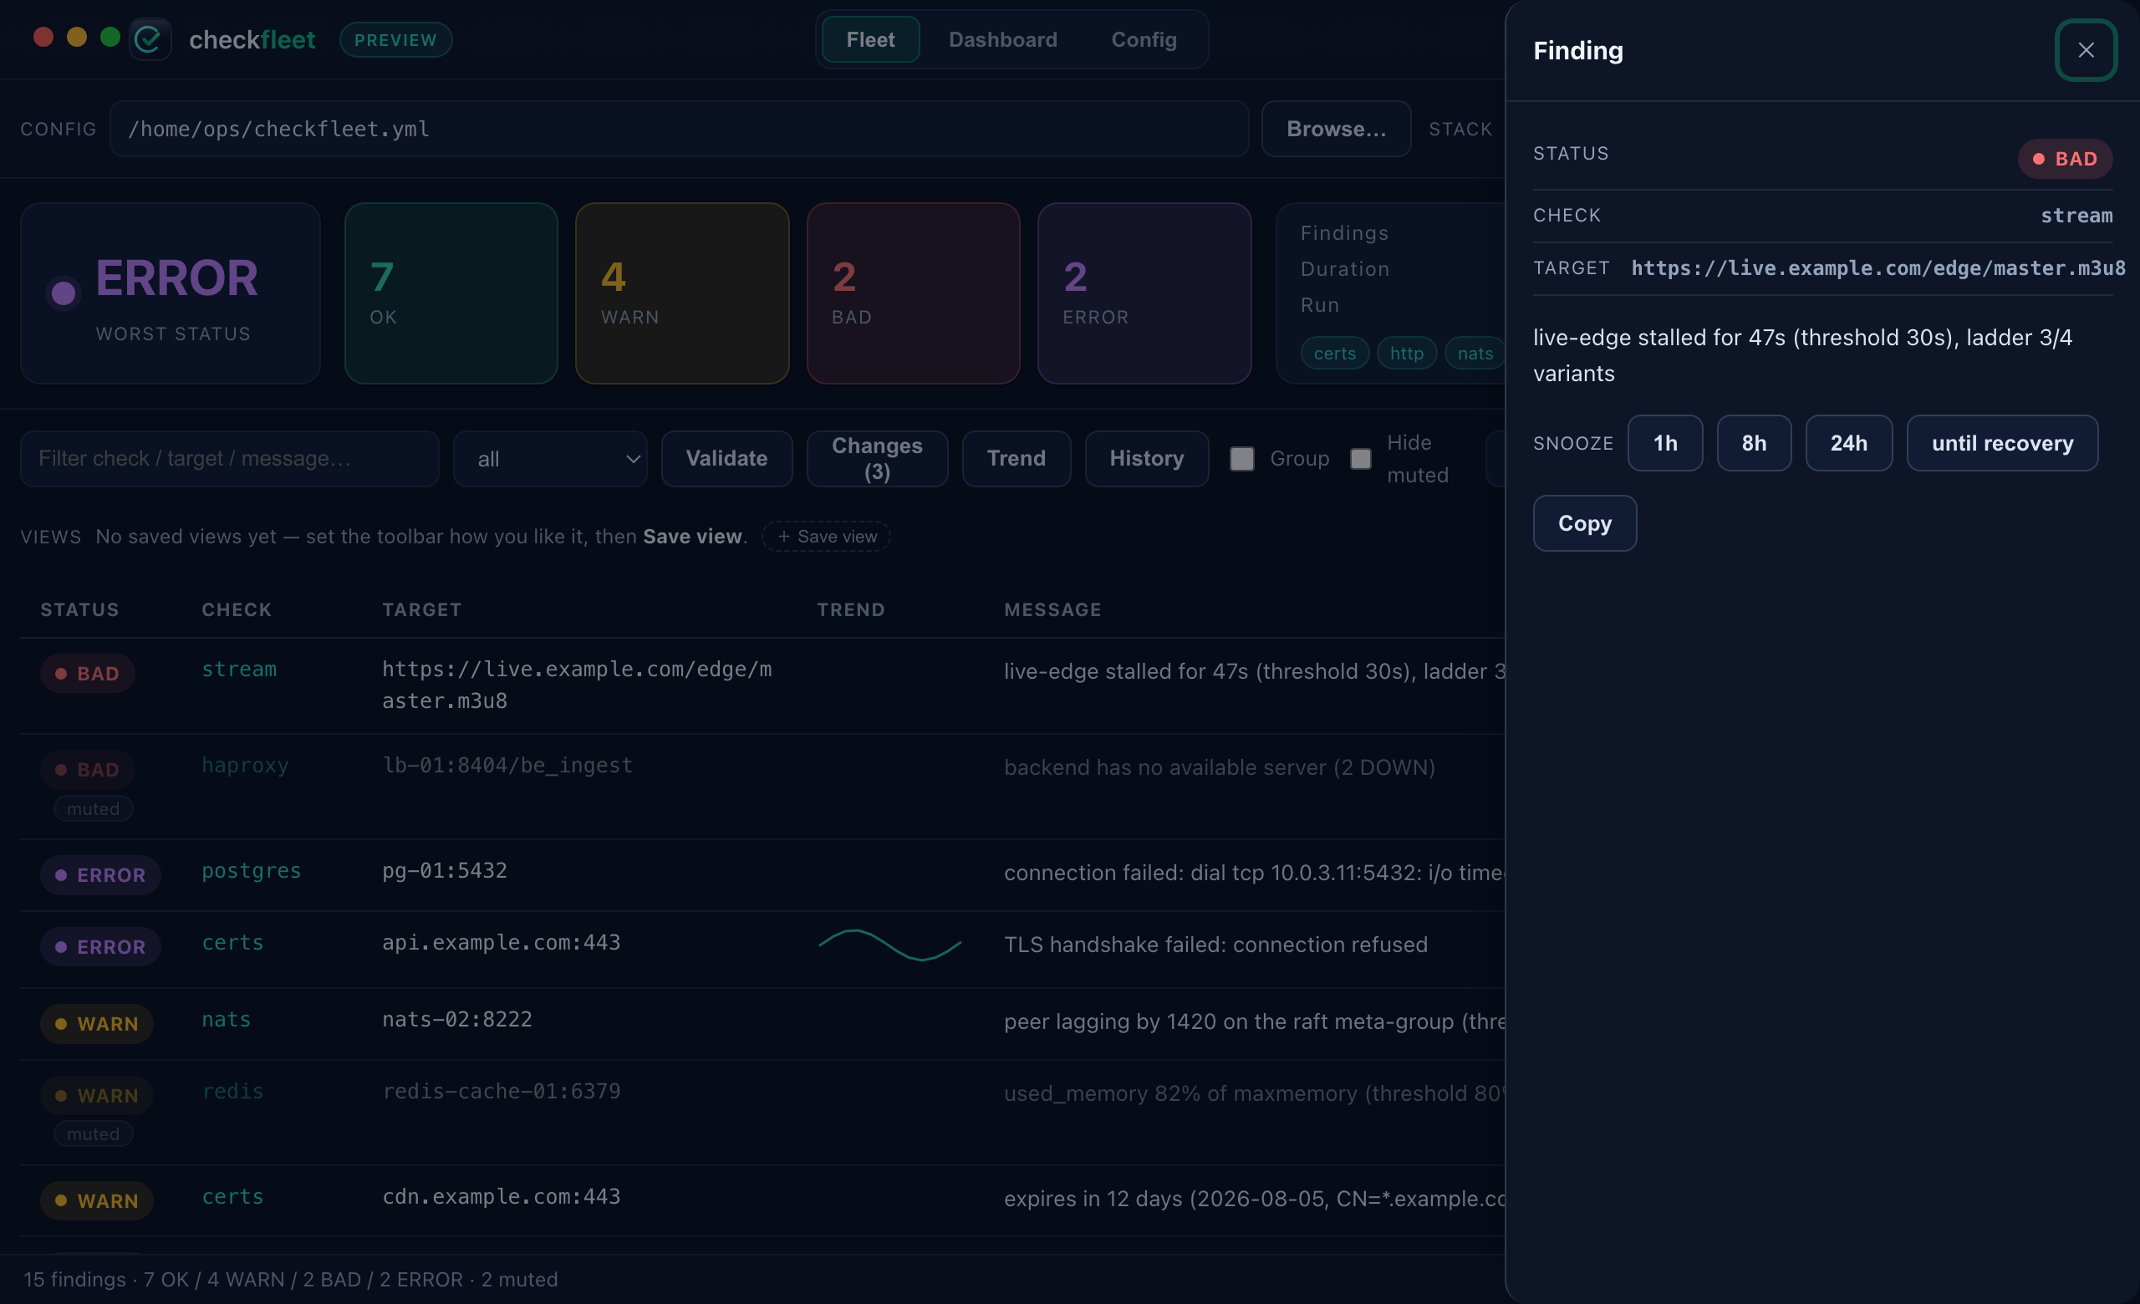Click the http tag chip
Viewport: 2140px width, 1304px height.
(1406, 354)
